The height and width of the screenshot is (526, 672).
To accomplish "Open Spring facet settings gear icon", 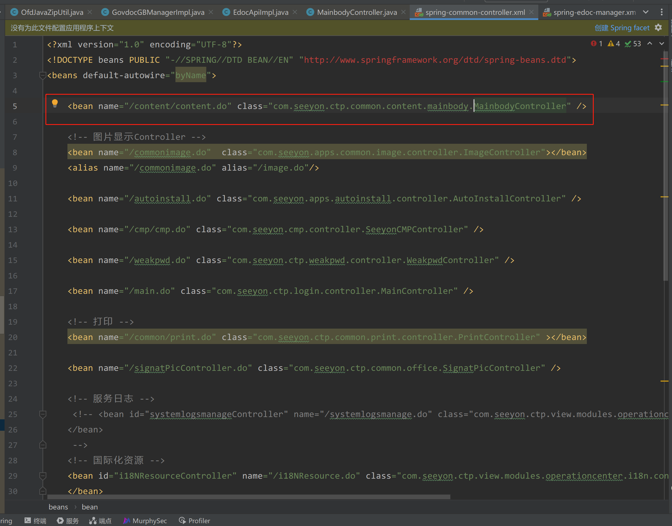I will (x=658, y=28).
